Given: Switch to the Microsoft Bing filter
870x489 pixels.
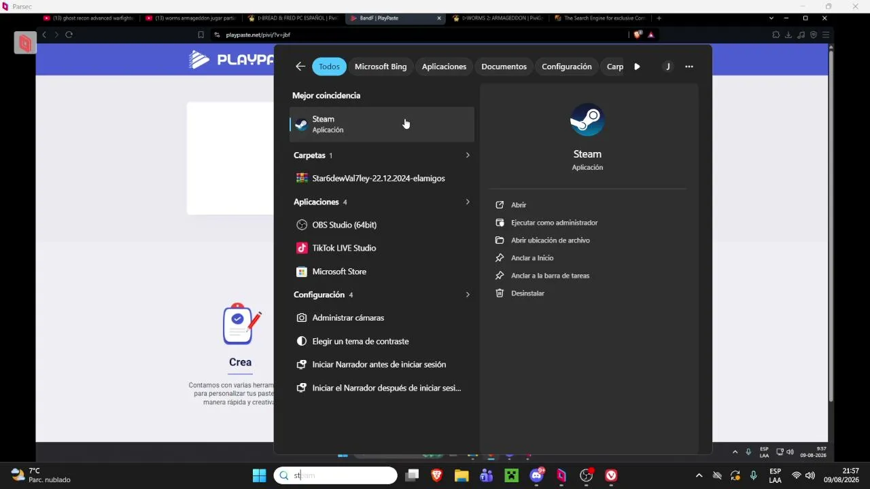Looking at the screenshot, I should coord(381,67).
